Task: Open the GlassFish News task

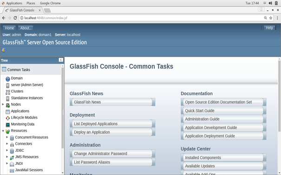Action: (112, 102)
